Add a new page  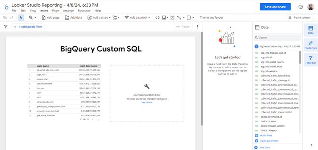50,17
